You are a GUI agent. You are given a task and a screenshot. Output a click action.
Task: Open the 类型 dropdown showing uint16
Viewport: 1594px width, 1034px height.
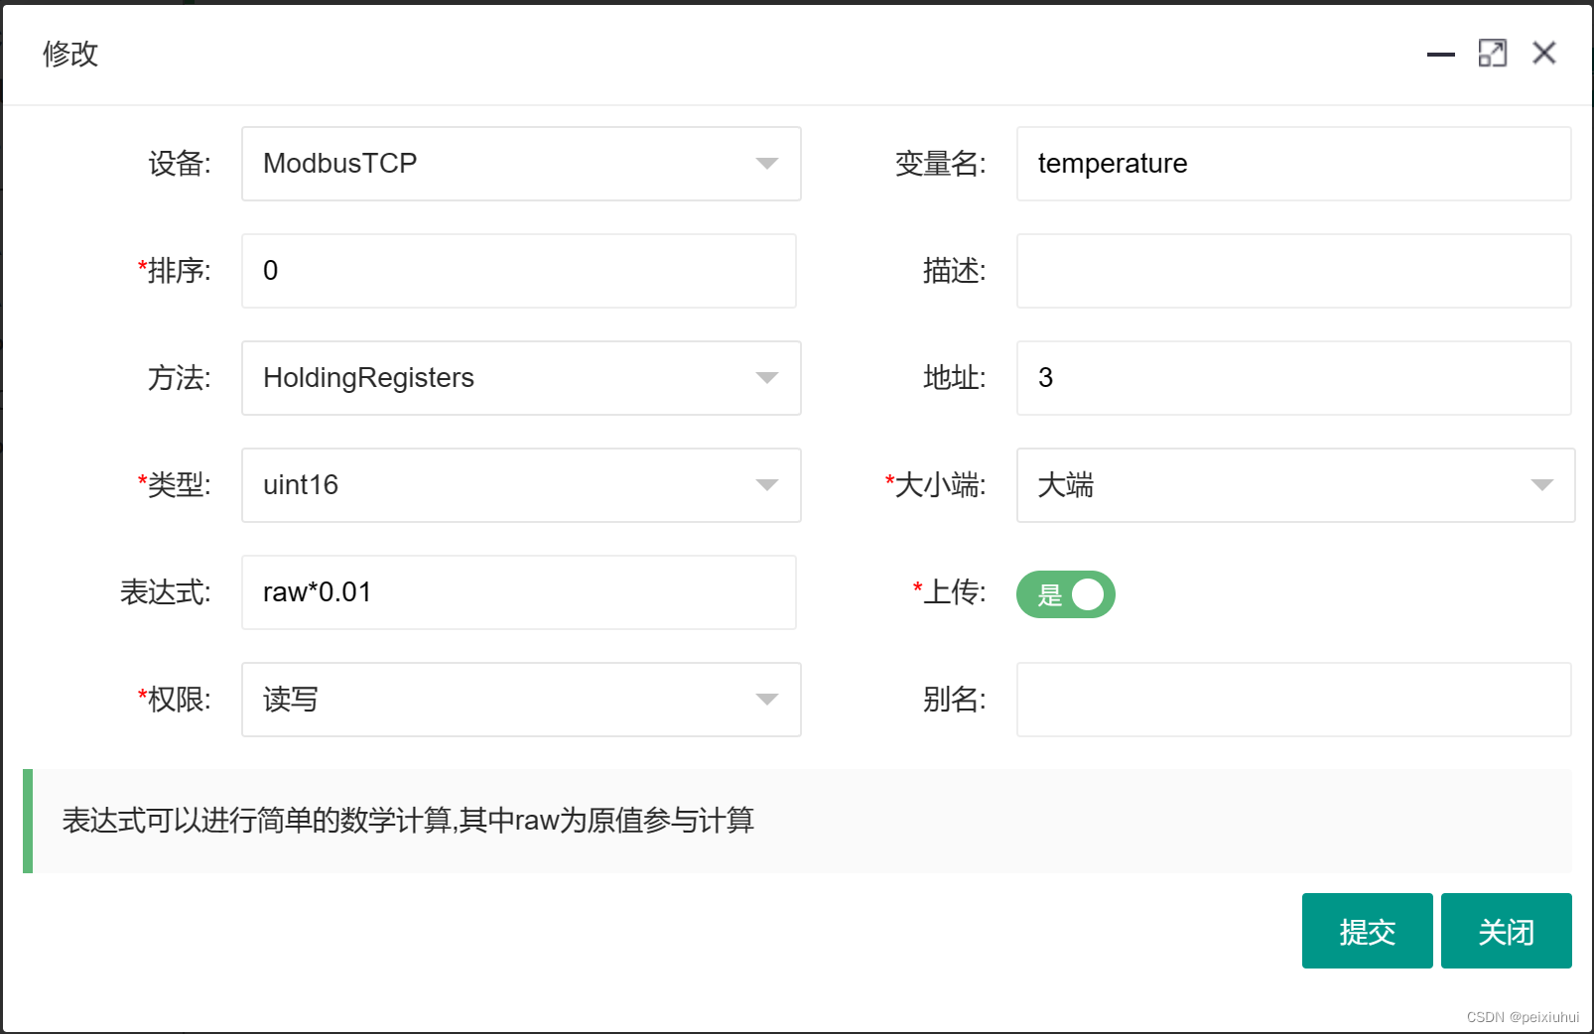(x=765, y=485)
